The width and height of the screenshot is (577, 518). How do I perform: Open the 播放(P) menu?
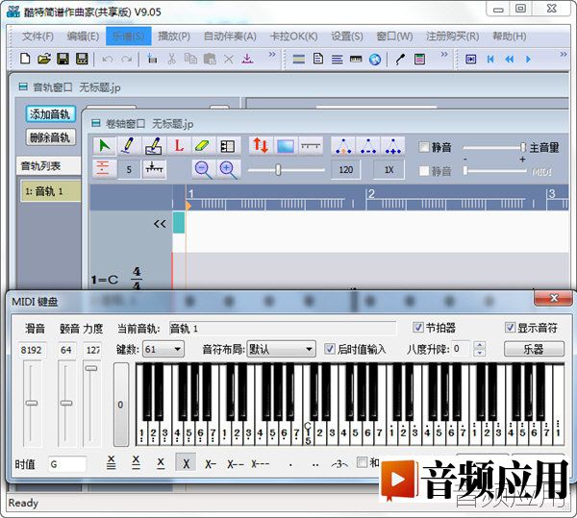(x=174, y=37)
